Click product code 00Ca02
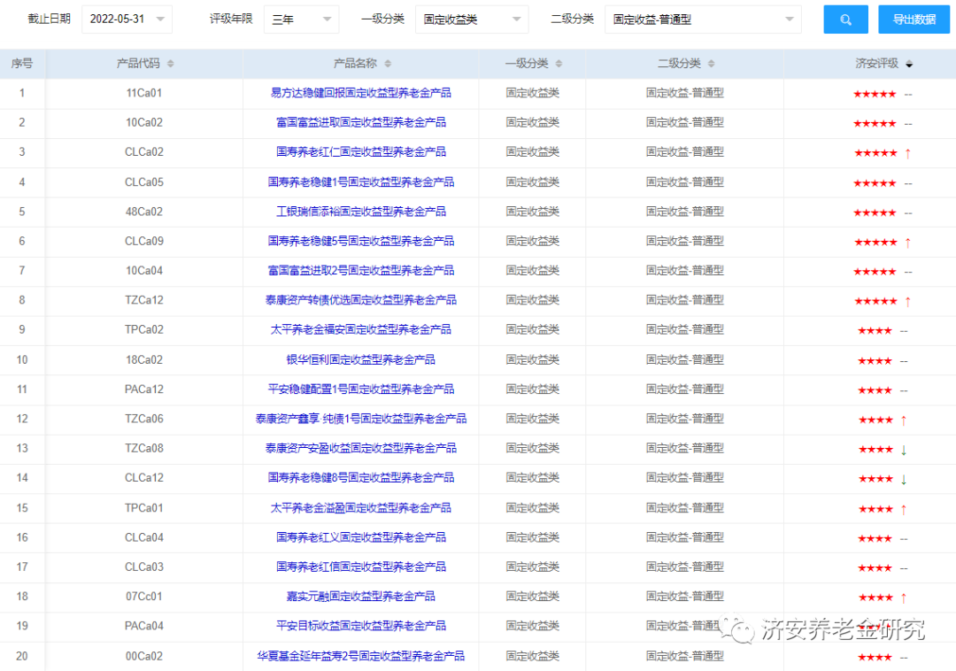 [x=144, y=656]
